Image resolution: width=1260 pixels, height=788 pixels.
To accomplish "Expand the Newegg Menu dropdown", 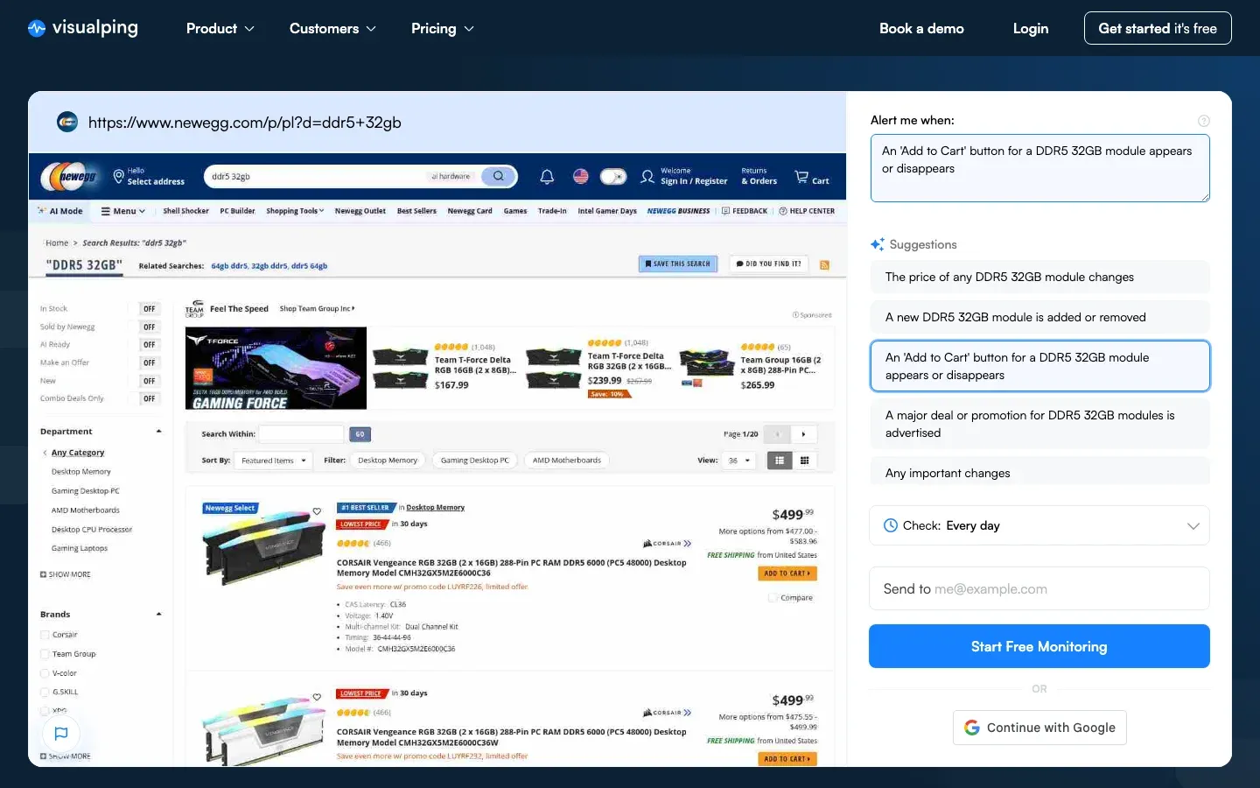I will (x=123, y=211).
